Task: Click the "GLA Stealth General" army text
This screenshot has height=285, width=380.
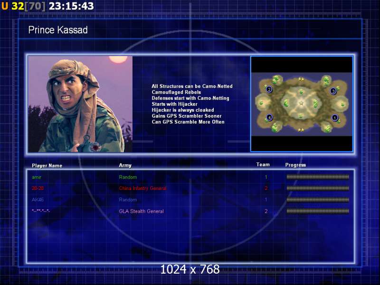Action: pos(141,211)
